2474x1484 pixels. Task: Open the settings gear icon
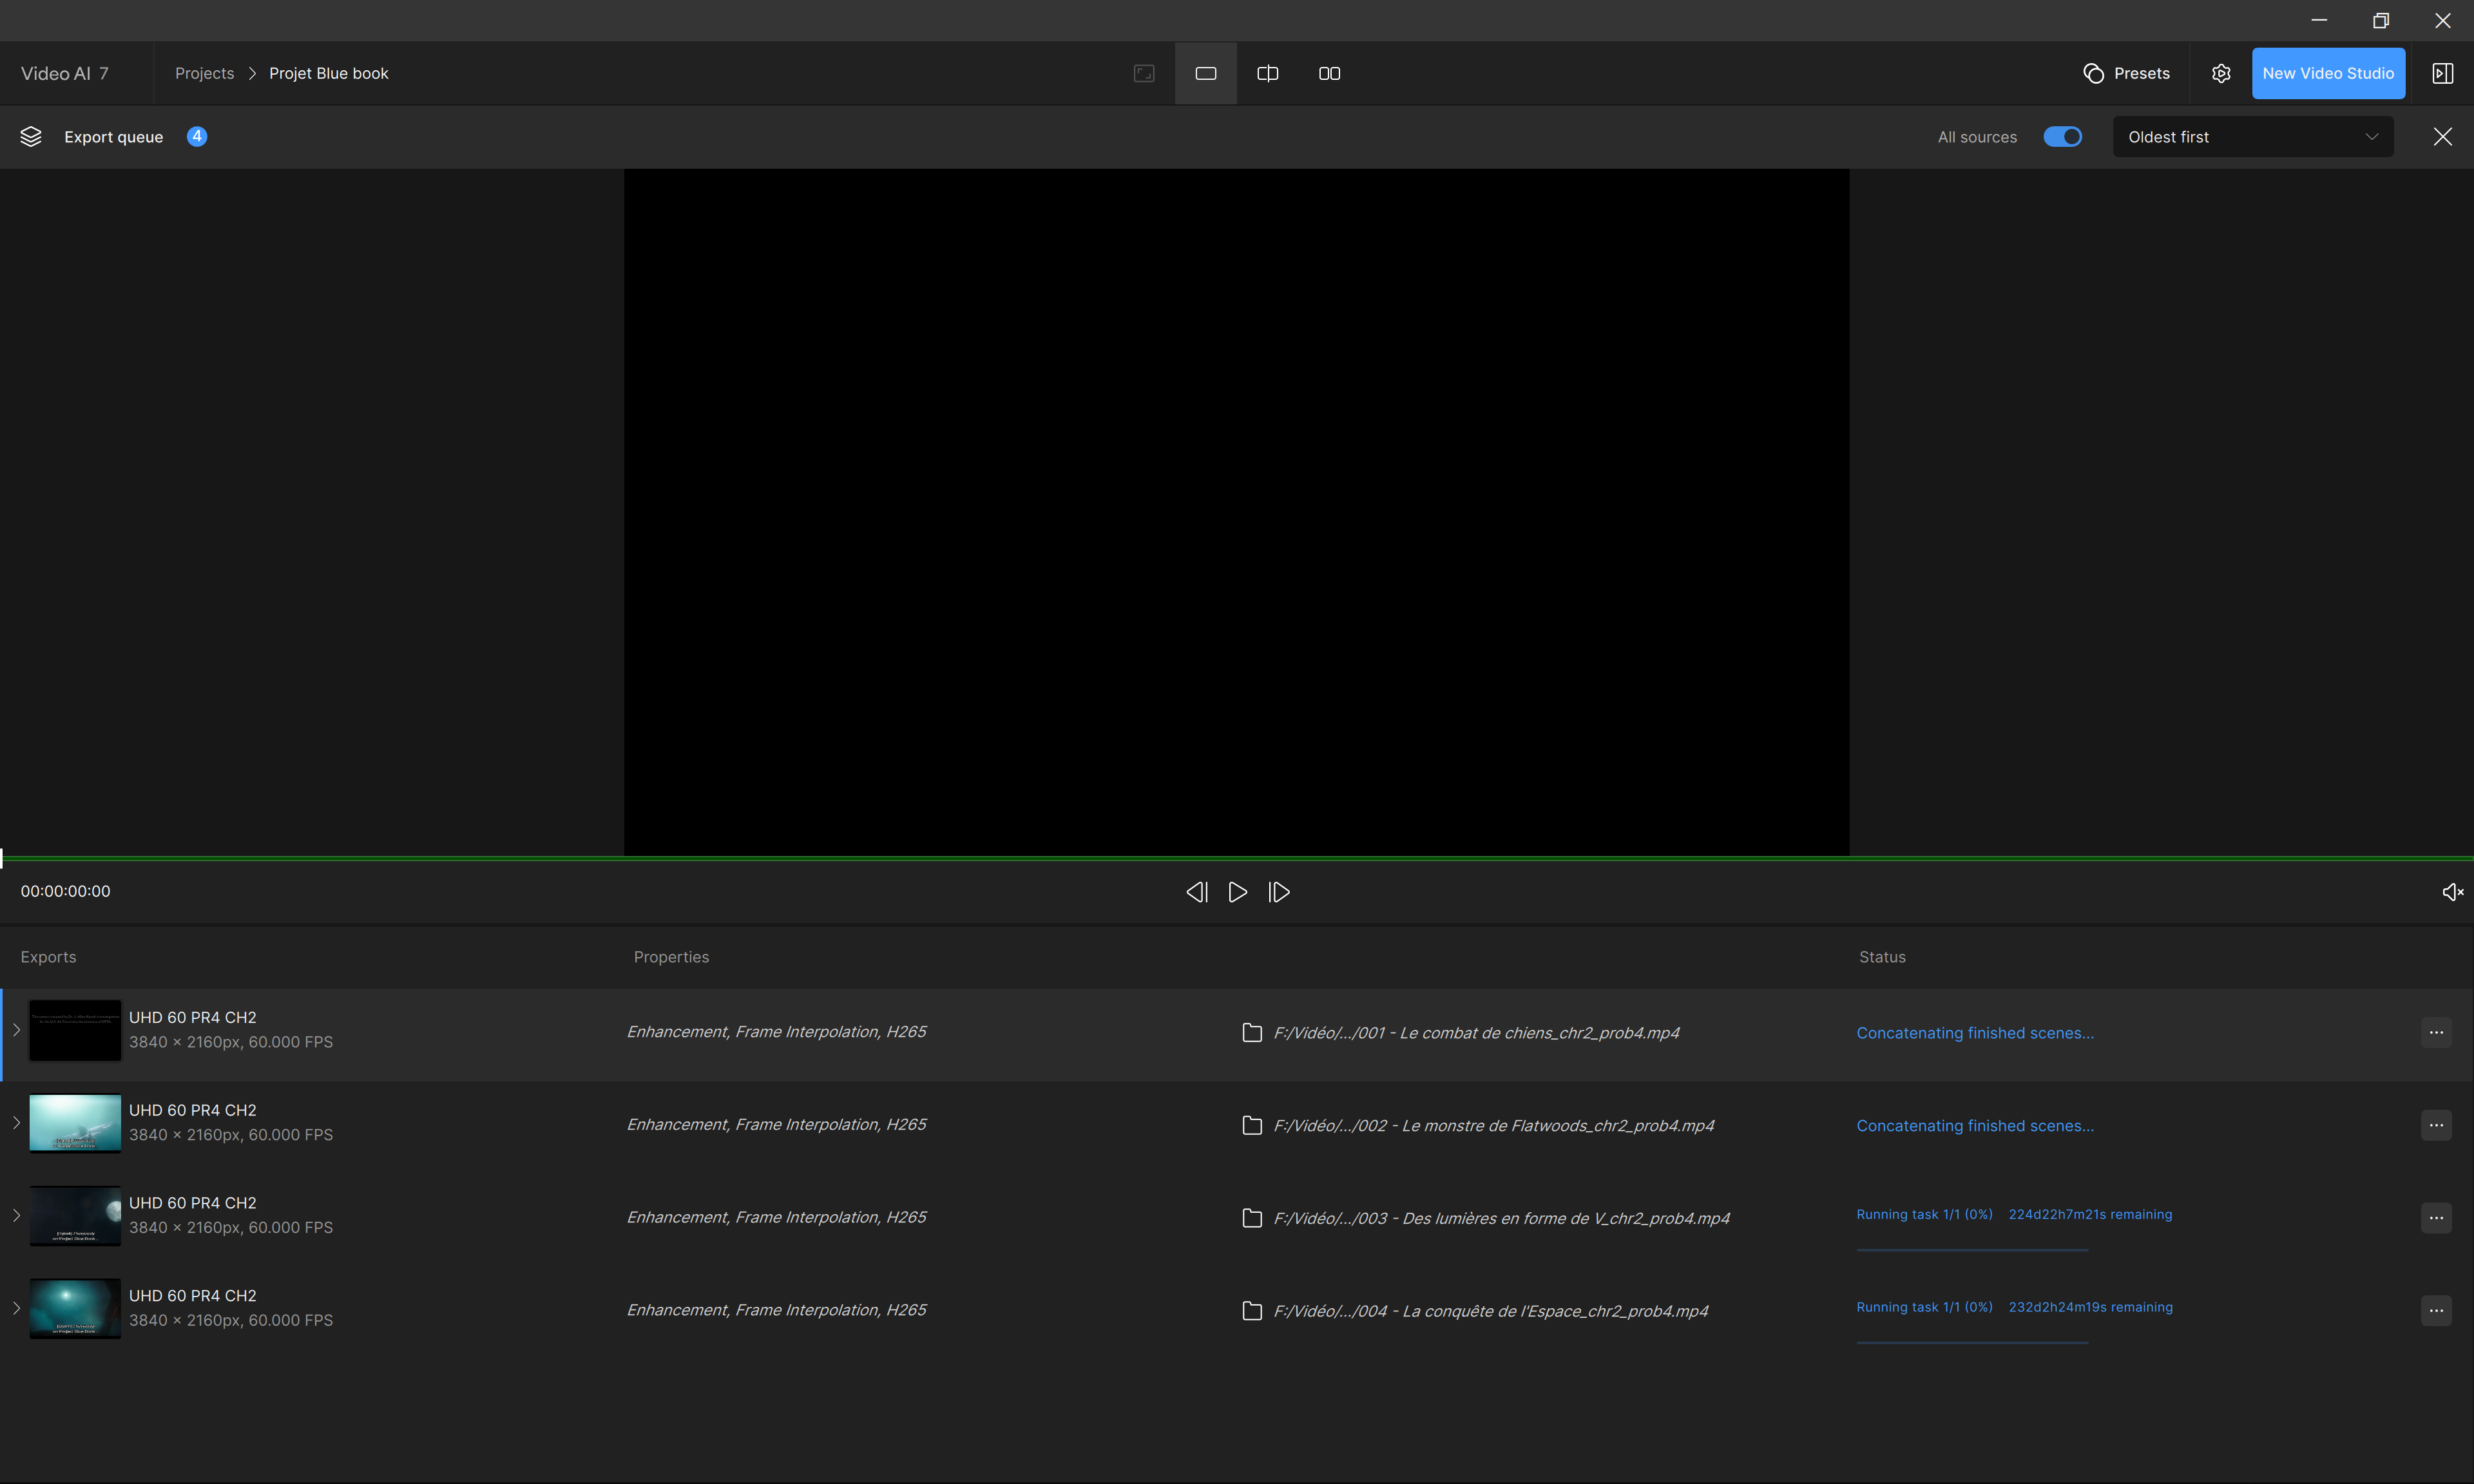2221,73
